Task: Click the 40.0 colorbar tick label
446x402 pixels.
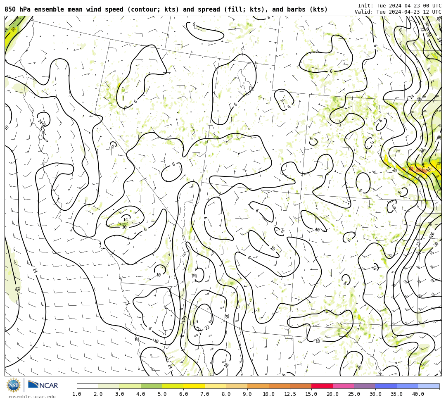Action: coord(418,394)
